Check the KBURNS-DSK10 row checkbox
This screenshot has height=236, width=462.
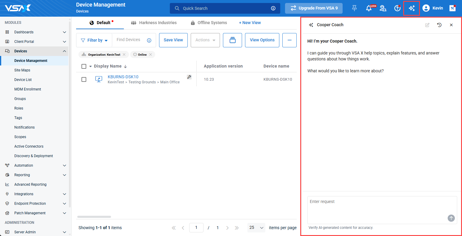tap(84, 79)
